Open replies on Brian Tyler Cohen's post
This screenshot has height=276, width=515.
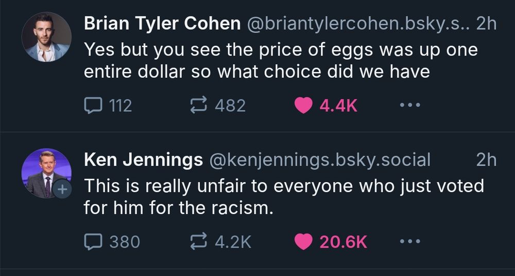[x=108, y=106]
